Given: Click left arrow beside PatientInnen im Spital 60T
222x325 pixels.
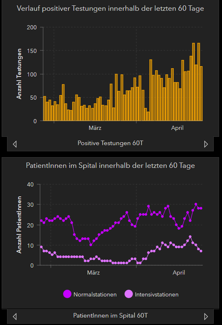Looking at the screenshot, I should (x=15, y=316).
